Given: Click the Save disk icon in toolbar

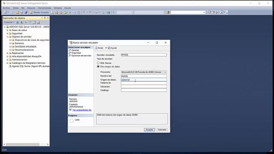Looking at the screenshot, I should tap(22, 12).
